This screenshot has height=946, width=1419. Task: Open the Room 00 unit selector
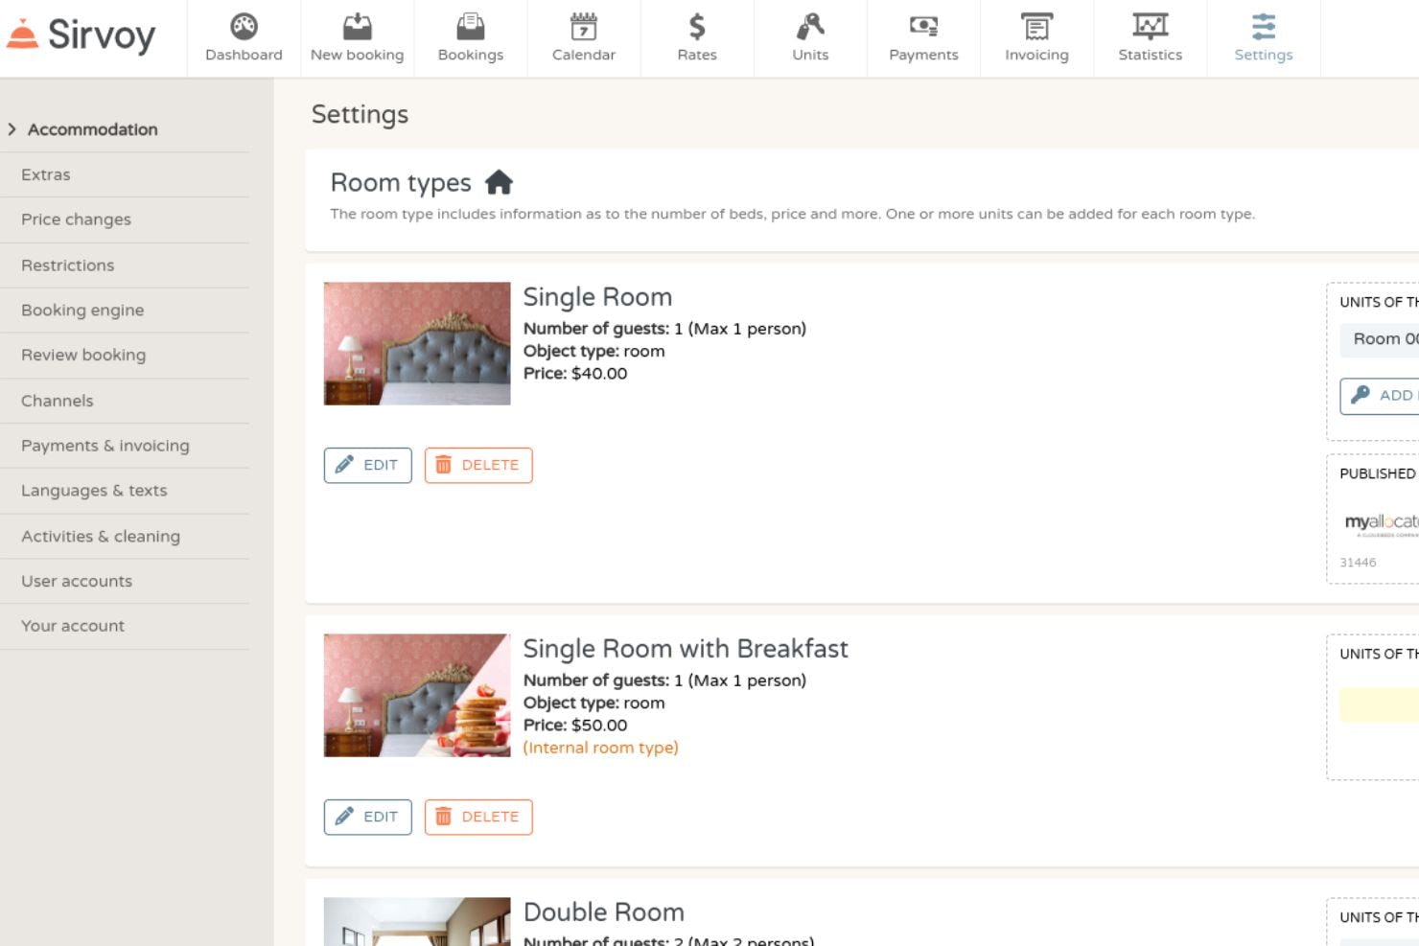click(x=1381, y=339)
